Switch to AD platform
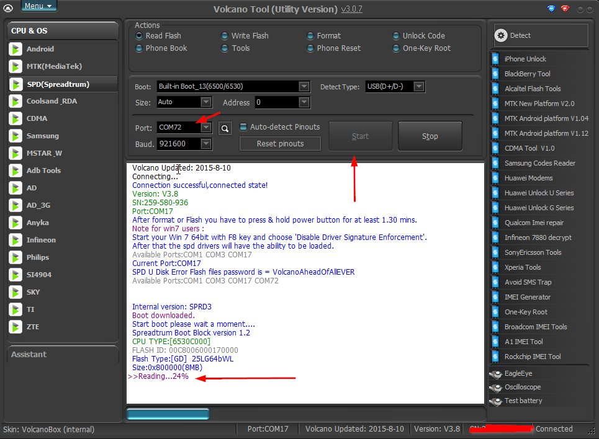Viewport: 599px width, 439px height. [63, 188]
